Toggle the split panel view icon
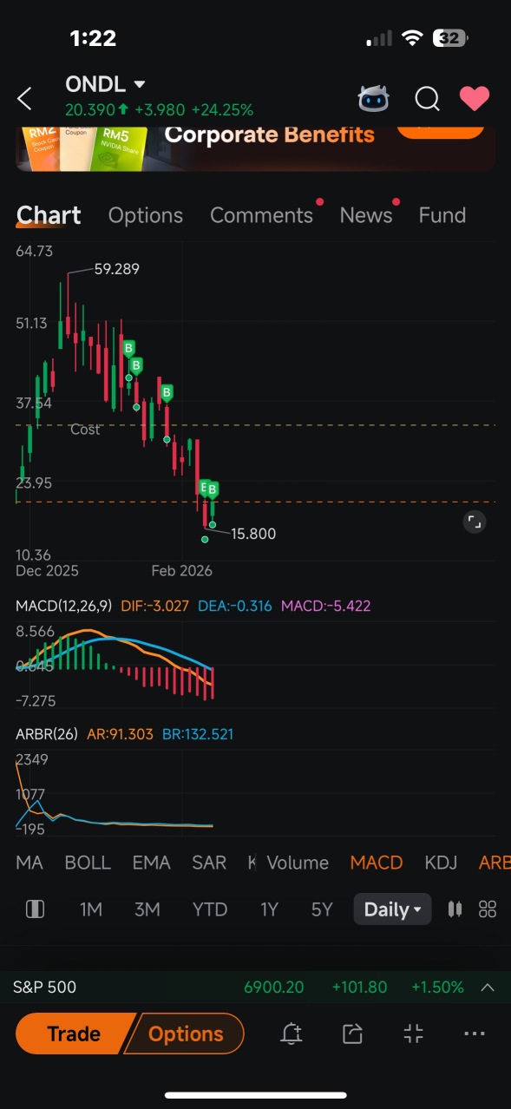Image resolution: width=511 pixels, height=1109 pixels. [35, 909]
